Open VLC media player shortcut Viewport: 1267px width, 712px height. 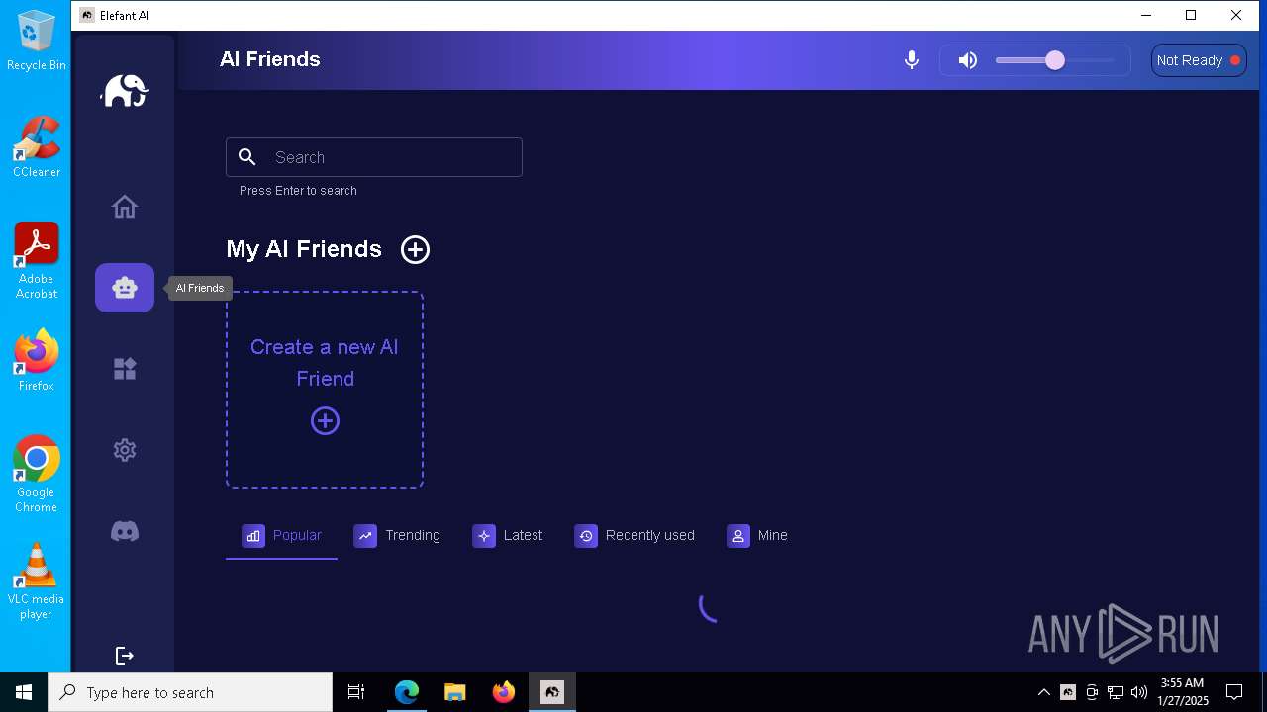pyautogui.click(x=37, y=581)
